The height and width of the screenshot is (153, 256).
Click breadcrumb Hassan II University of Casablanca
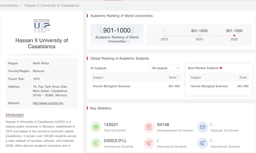click(x=52, y=5)
